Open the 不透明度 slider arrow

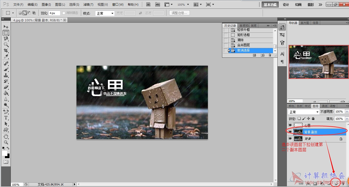[x=346, y=112]
